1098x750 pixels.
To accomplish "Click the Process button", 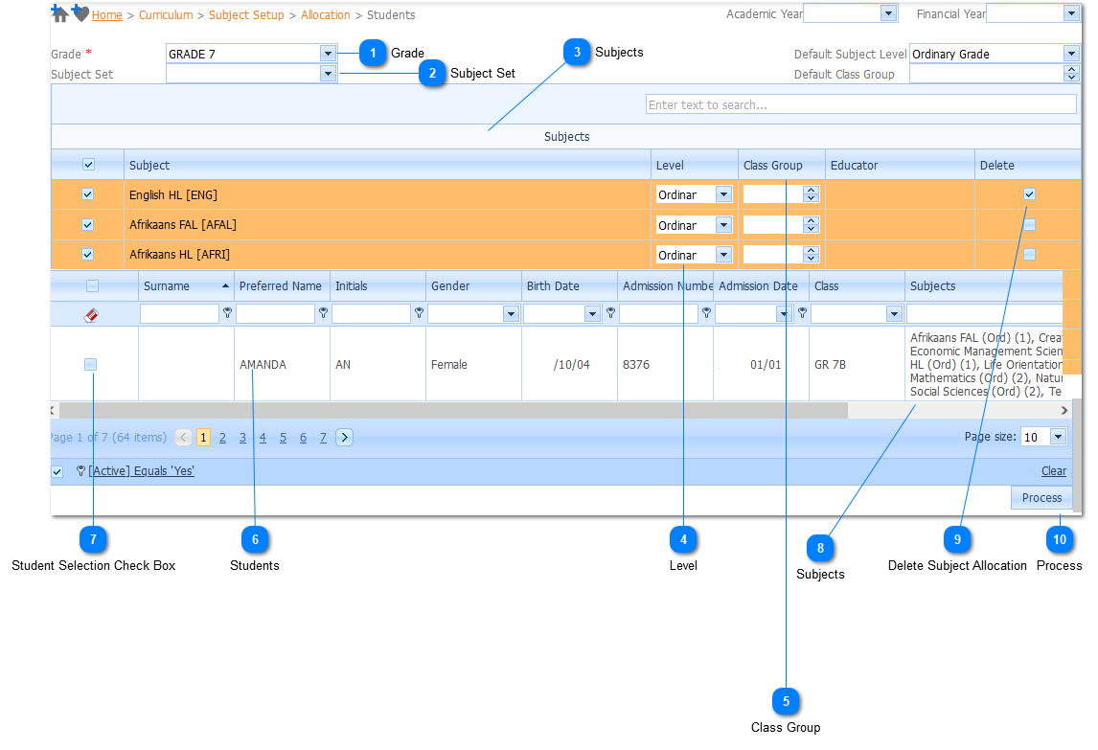I will pyautogui.click(x=1041, y=497).
